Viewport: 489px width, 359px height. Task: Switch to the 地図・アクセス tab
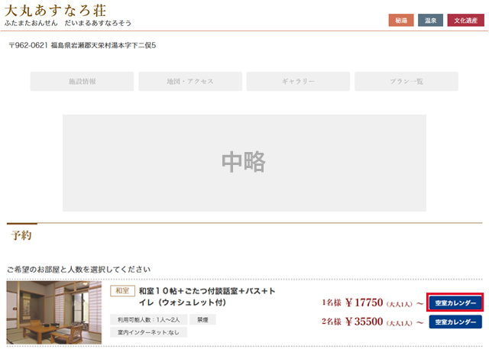[190, 82]
